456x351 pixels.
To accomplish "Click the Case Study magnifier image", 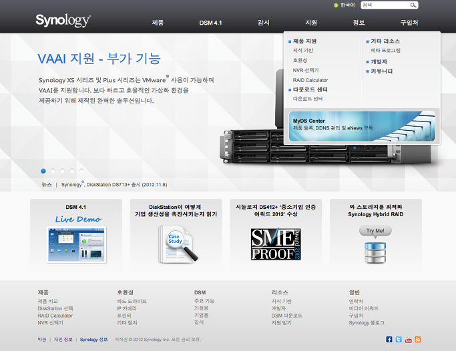I will pos(178,244).
